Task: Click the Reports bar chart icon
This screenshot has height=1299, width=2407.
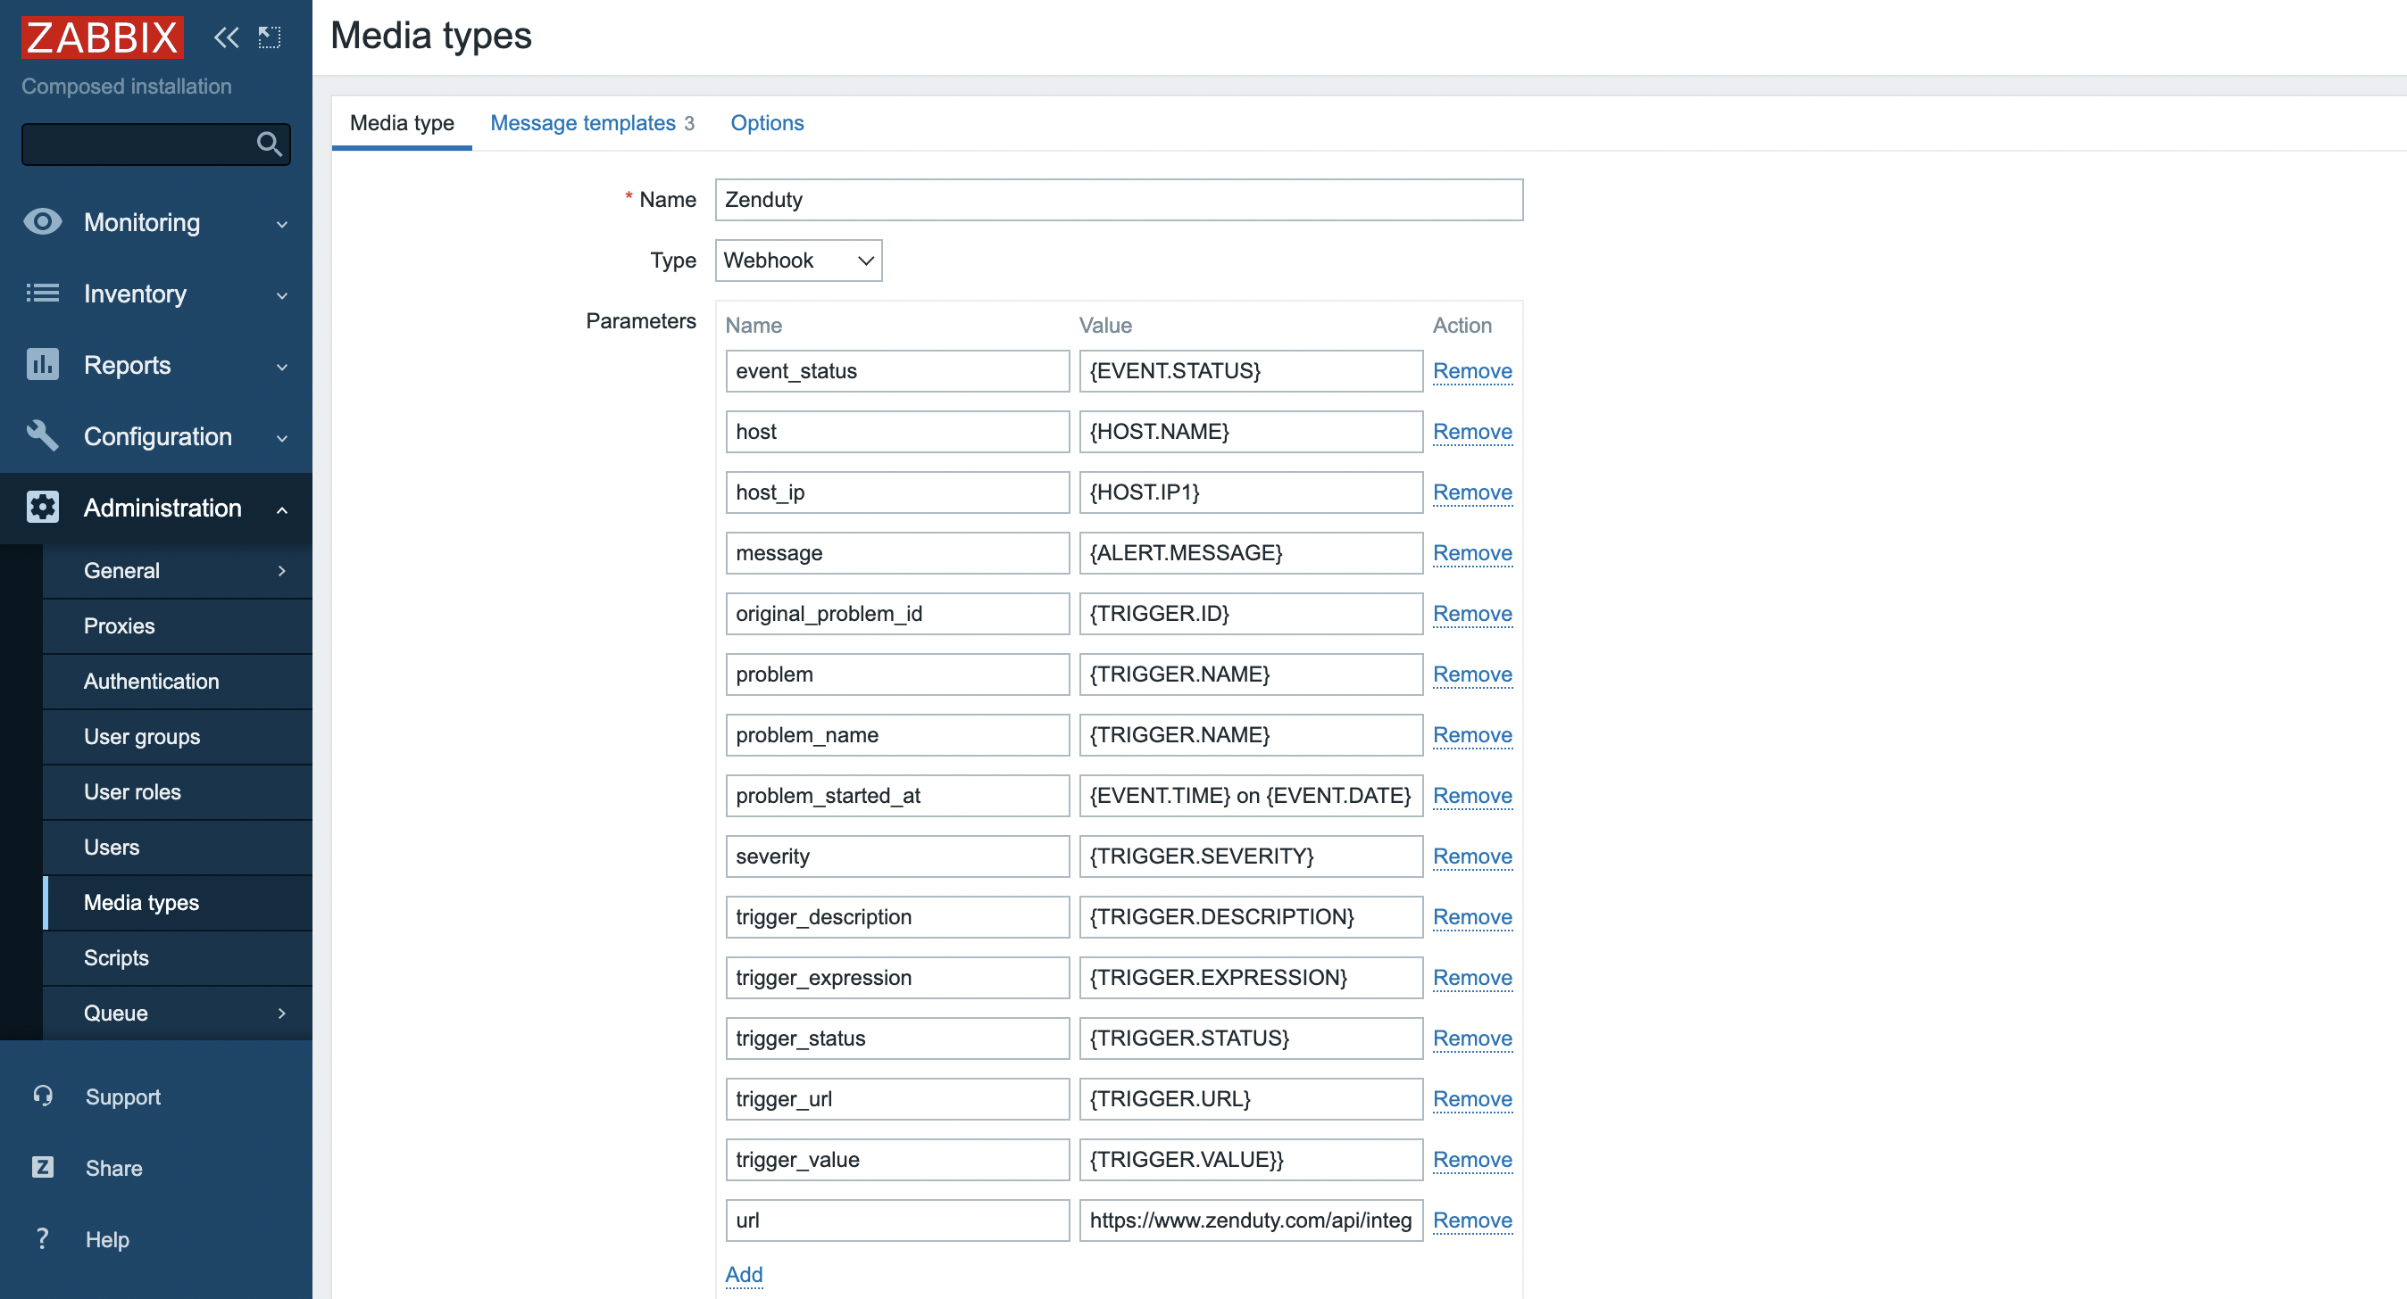Action: (x=42, y=364)
